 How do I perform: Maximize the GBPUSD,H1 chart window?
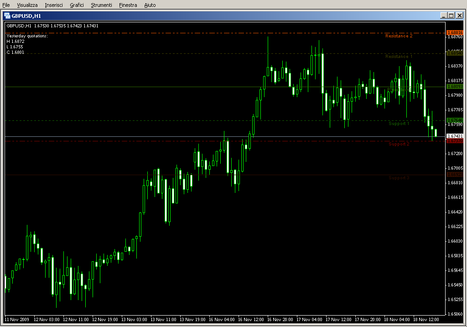(x=451, y=16)
